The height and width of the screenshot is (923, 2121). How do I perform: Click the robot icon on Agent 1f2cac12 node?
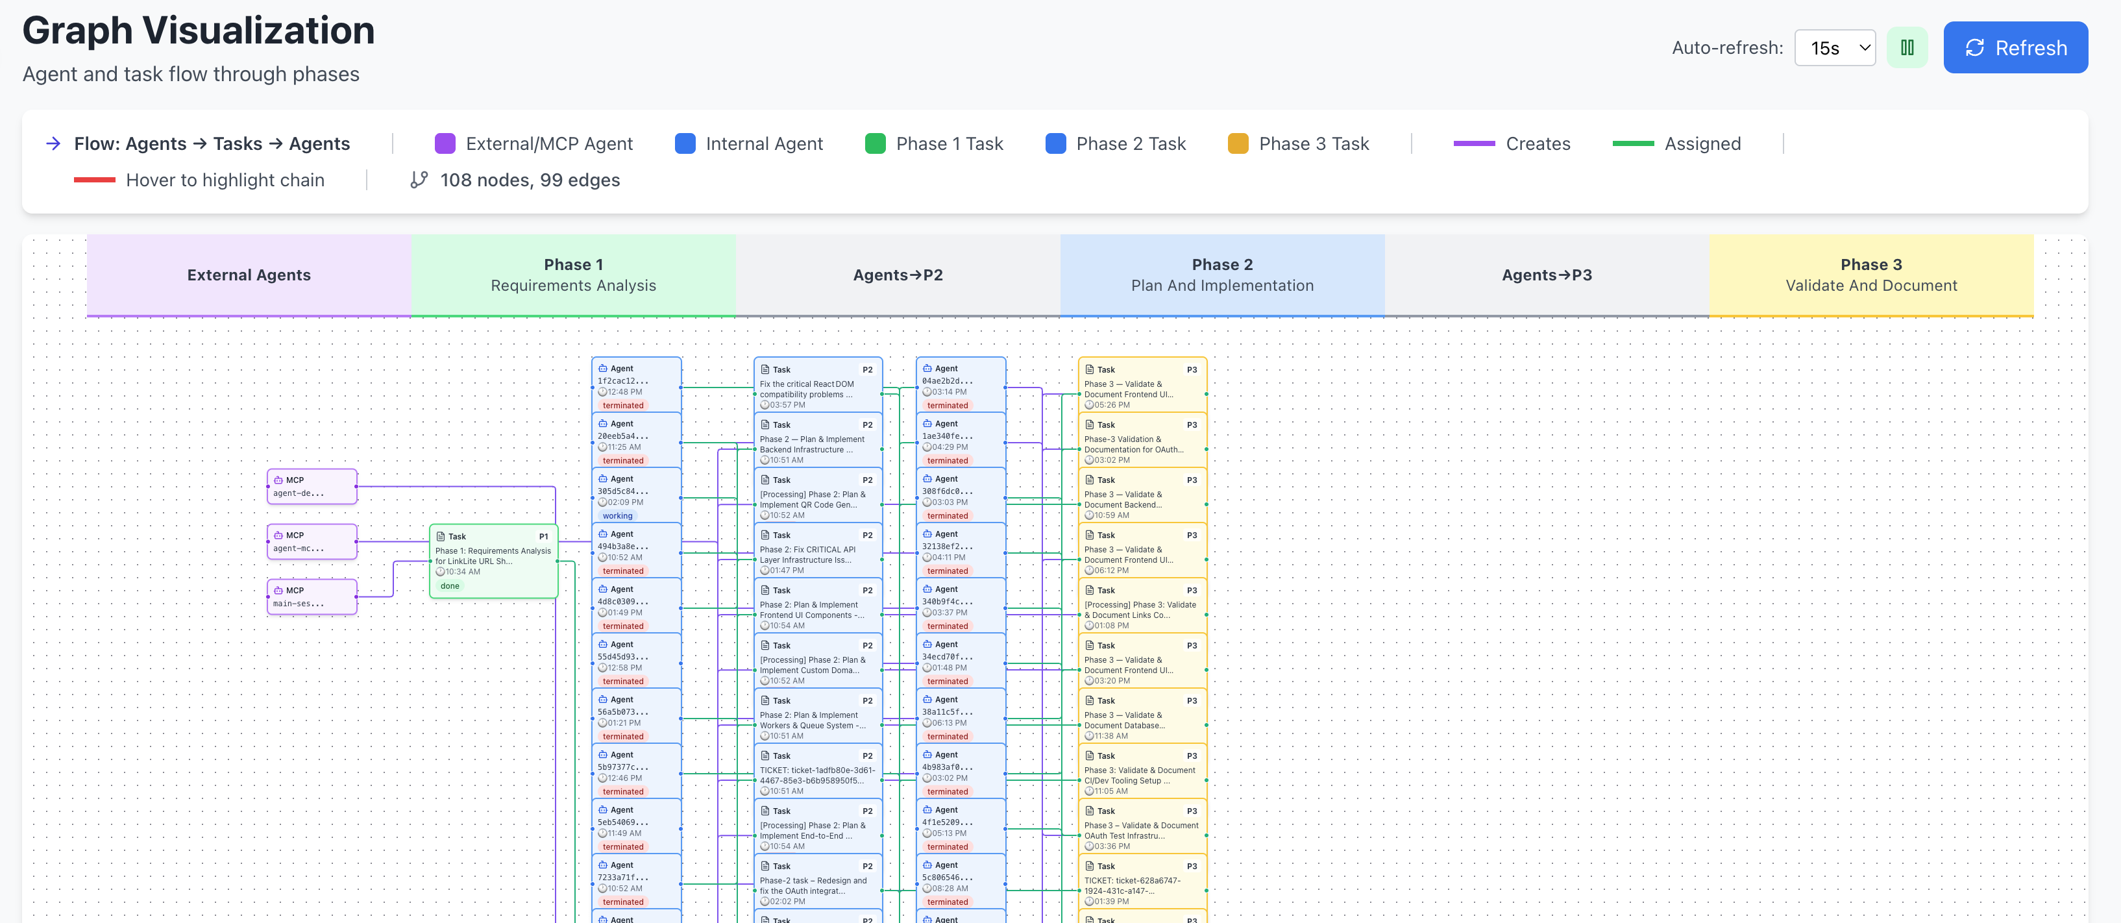pos(604,369)
